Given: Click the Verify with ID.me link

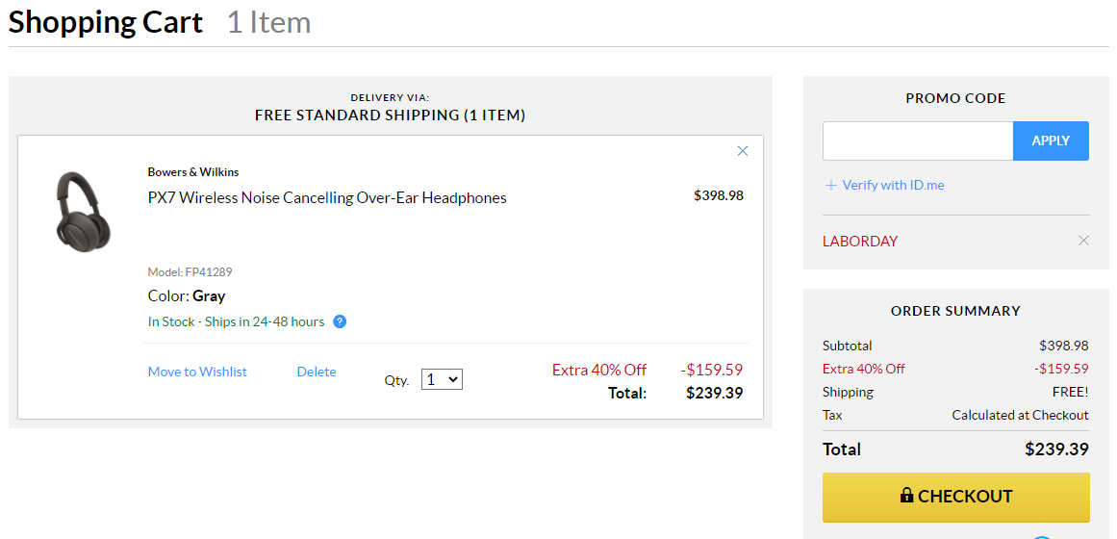Looking at the screenshot, I should [x=892, y=185].
